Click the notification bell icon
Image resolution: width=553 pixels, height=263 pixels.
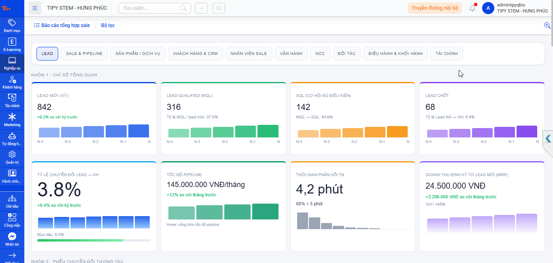click(x=472, y=8)
